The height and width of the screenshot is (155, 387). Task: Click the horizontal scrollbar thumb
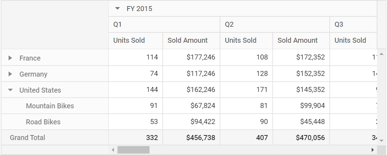[x=133, y=150]
